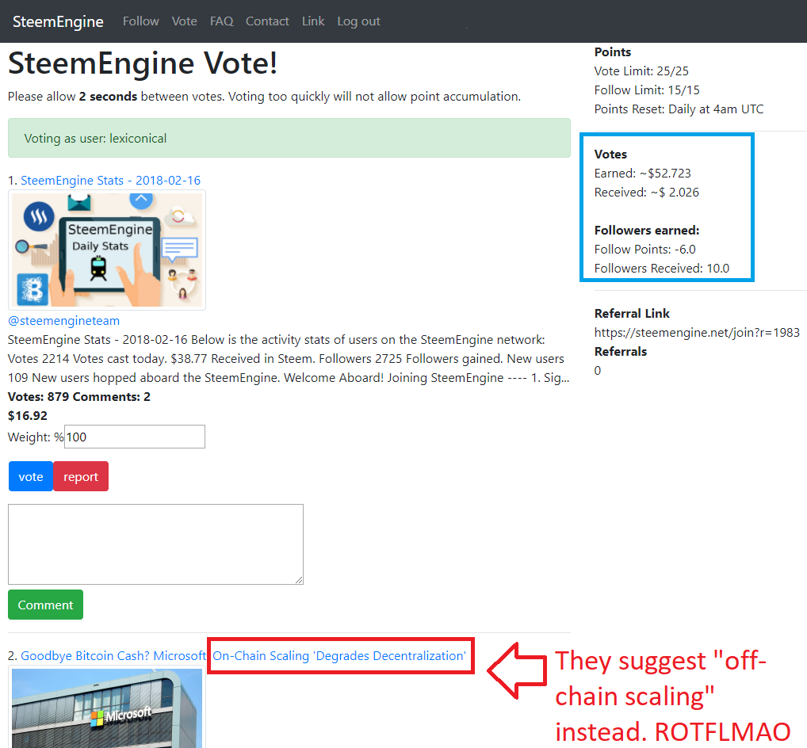807x748 pixels.
Task: Open the FAQ nav item
Action: pyautogui.click(x=221, y=21)
